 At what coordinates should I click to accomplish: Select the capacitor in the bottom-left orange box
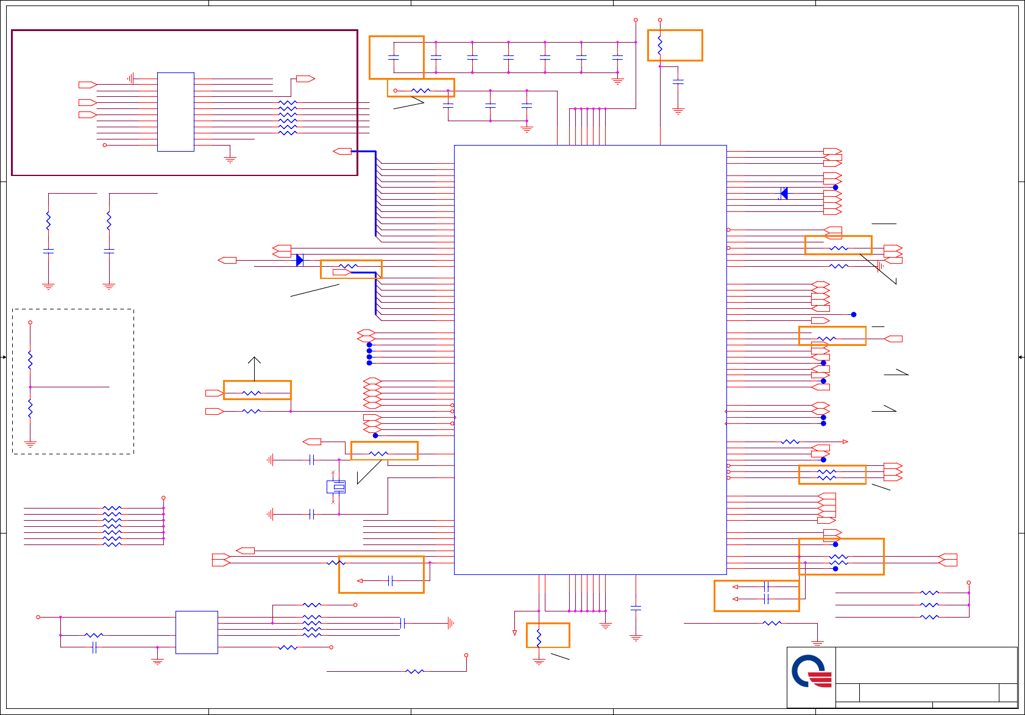(391, 581)
